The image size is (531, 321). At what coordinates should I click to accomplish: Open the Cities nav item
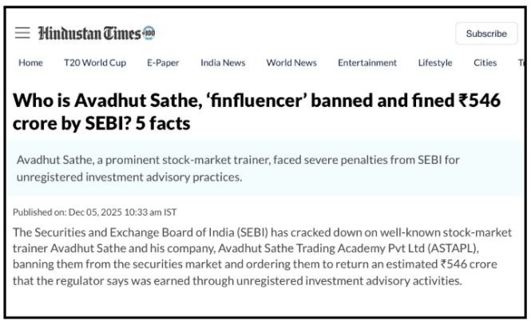pos(485,62)
